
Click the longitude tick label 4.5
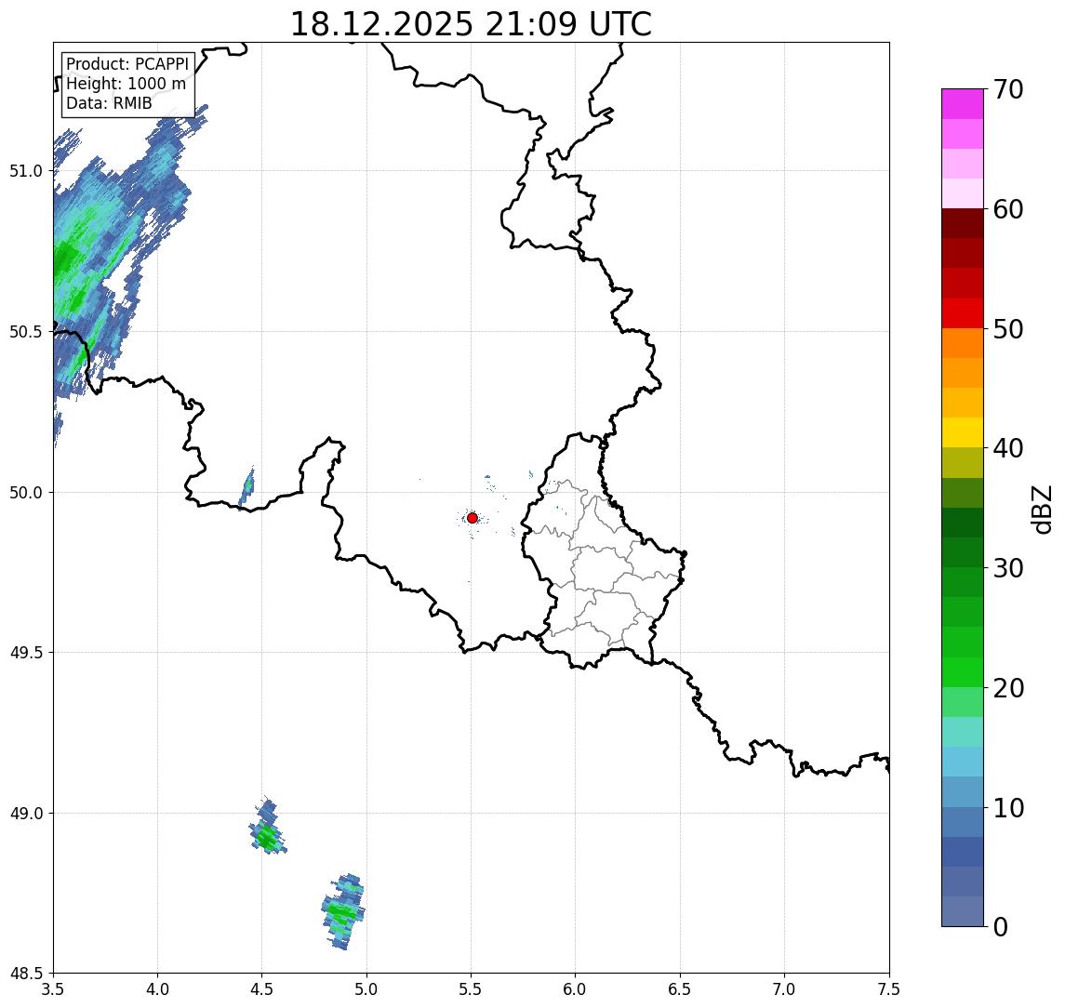(x=262, y=989)
